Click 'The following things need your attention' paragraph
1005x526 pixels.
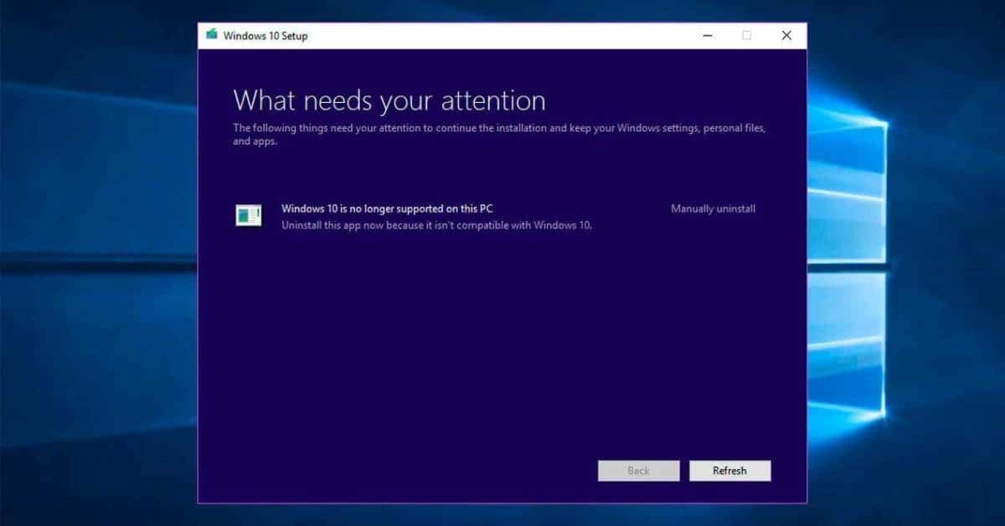point(500,135)
